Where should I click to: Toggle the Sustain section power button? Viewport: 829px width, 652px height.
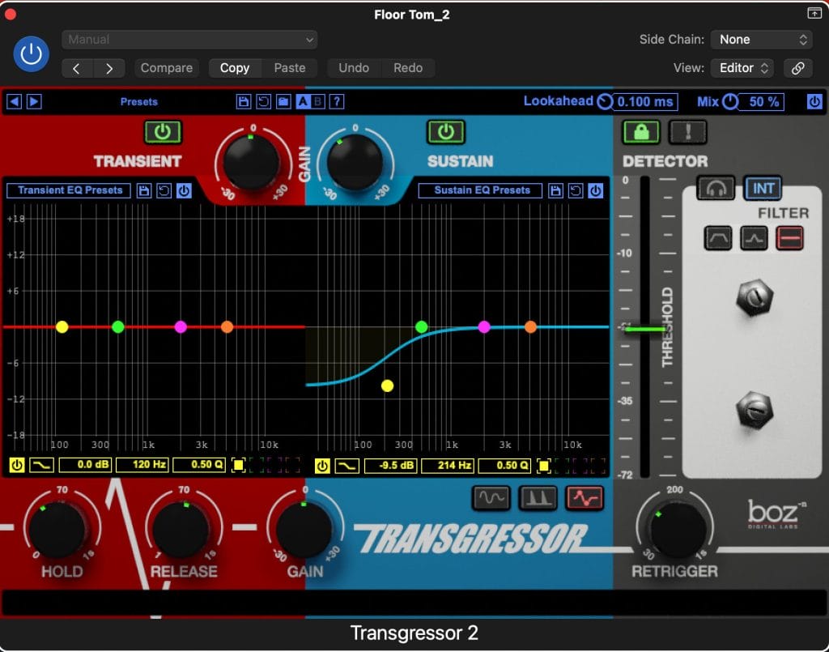point(445,132)
